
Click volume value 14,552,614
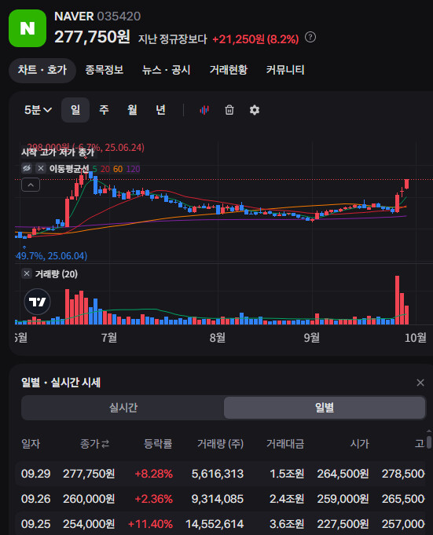(215, 524)
